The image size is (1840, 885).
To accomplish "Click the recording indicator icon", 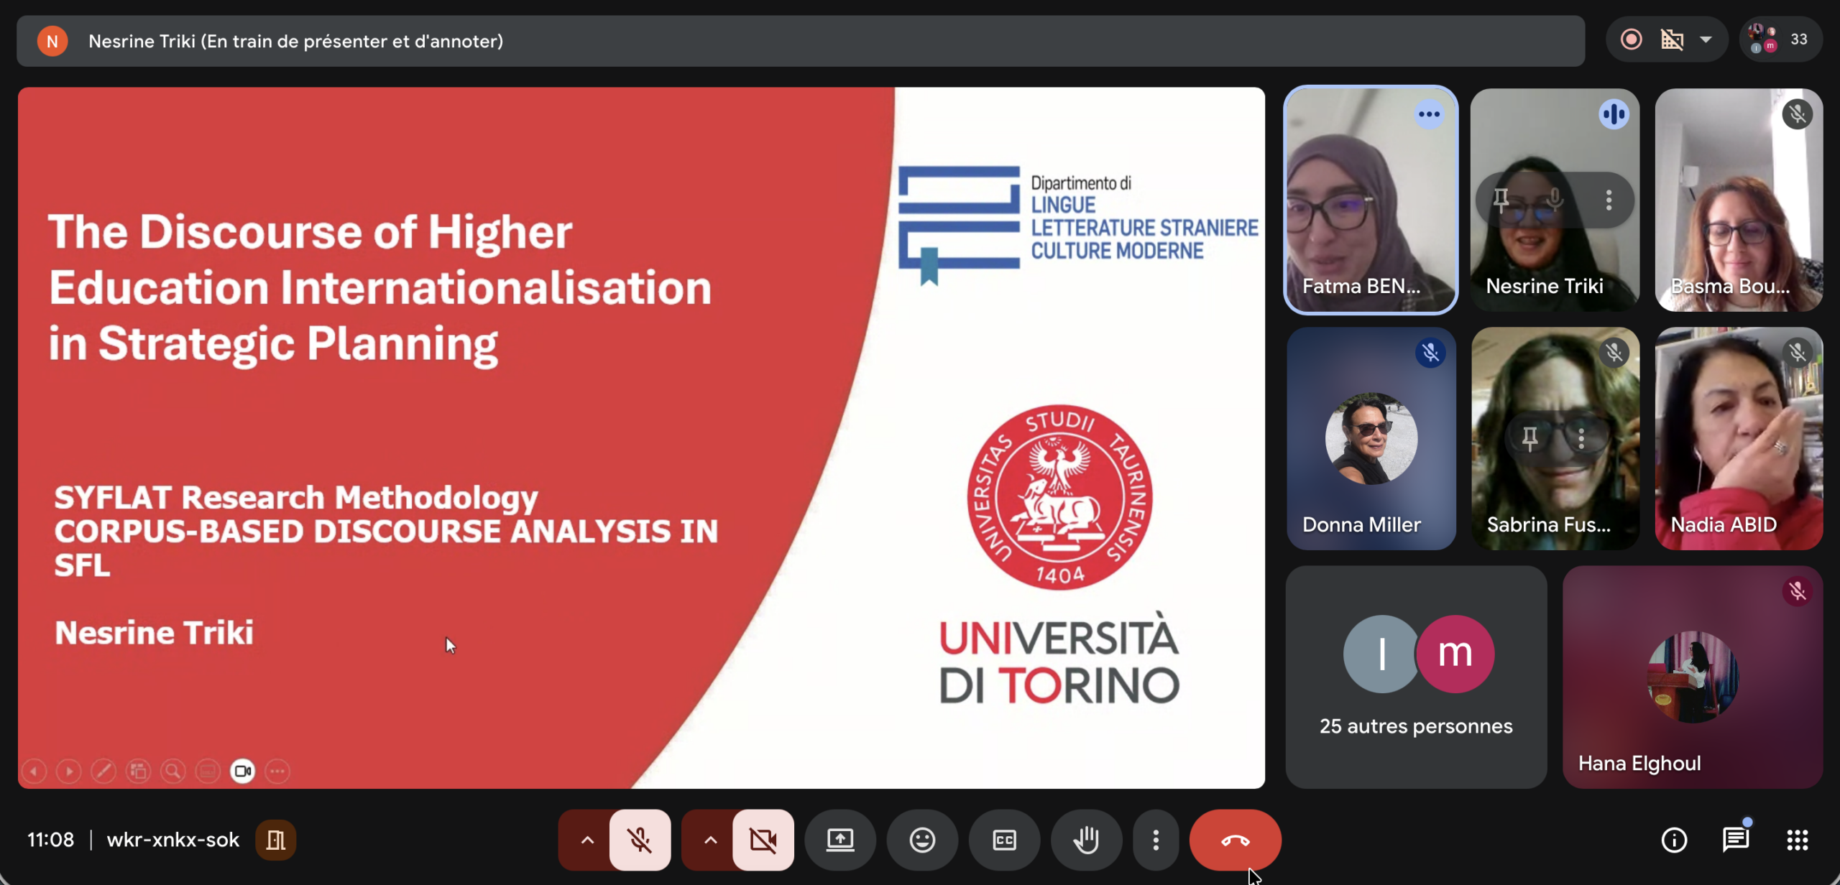I will [1631, 40].
